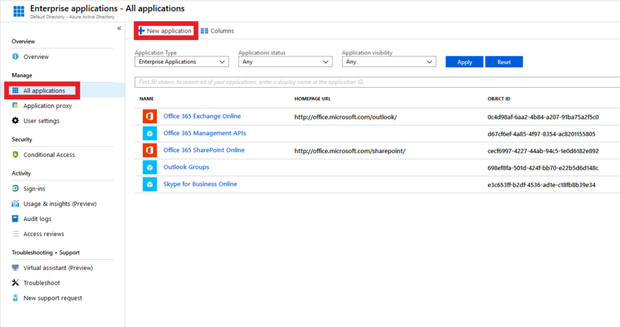Screen dimensions: 620x327
Task: Open User settings menu item
Action: coord(41,121)
